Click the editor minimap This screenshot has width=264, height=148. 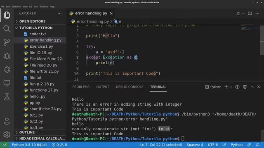(x=250, y=28)
